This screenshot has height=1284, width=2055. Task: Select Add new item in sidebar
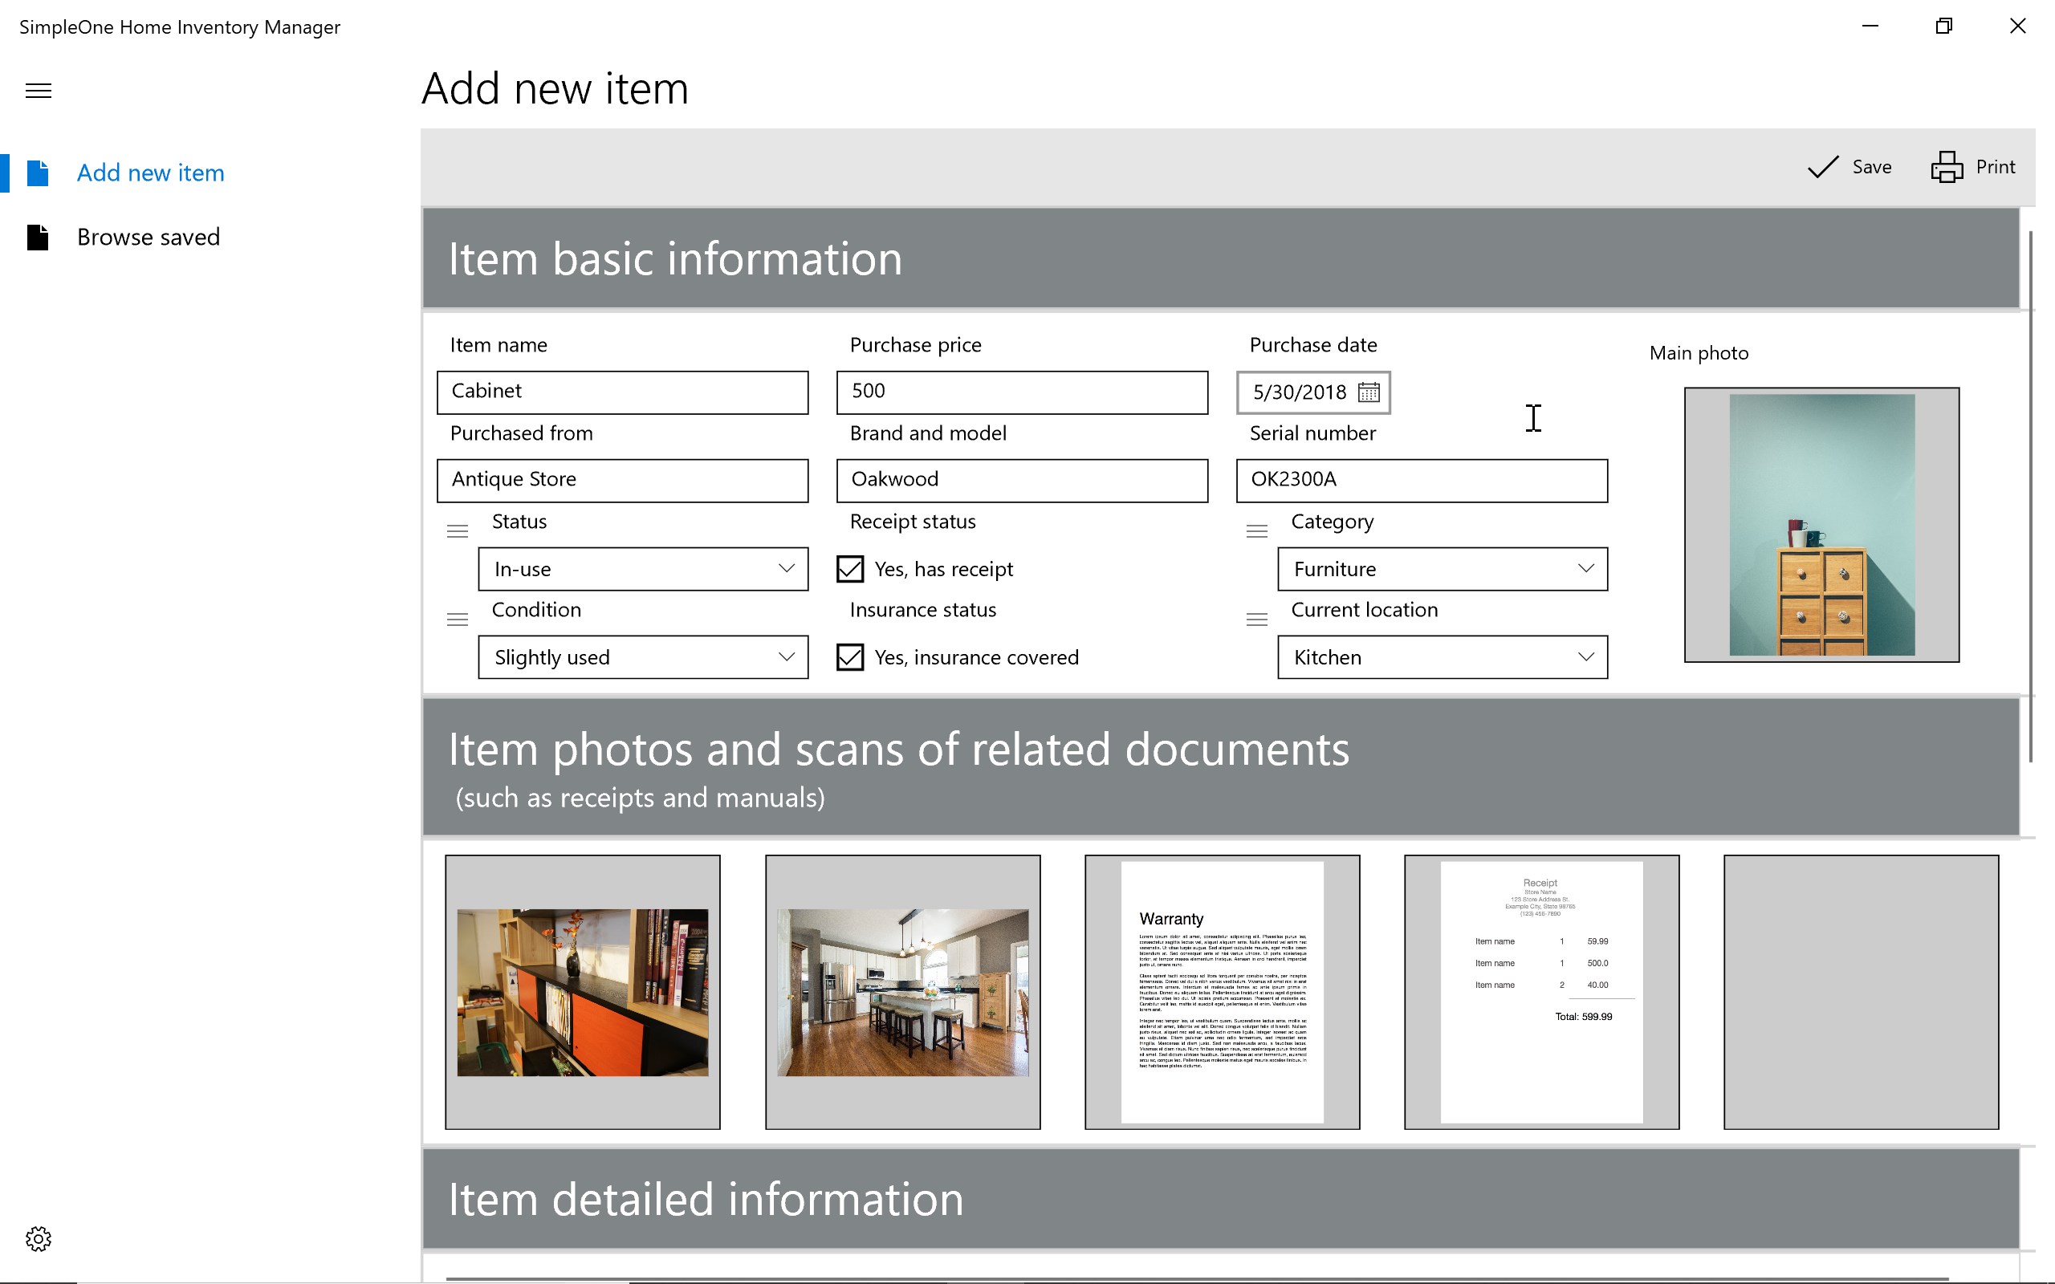(150, 173)
